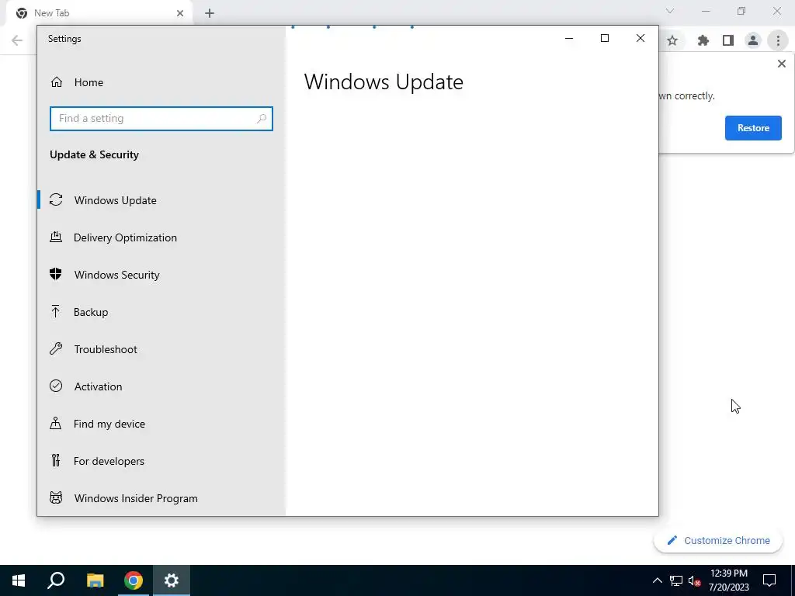
Task: Click the muted volume tray icon
Action: [x=695, y=580]
